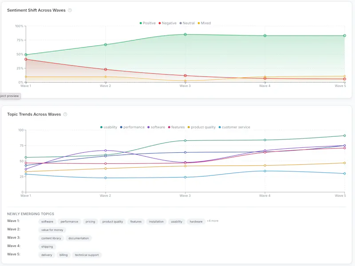Toggle the features series in topic legend
355x266 pixels.
[176, 127]
